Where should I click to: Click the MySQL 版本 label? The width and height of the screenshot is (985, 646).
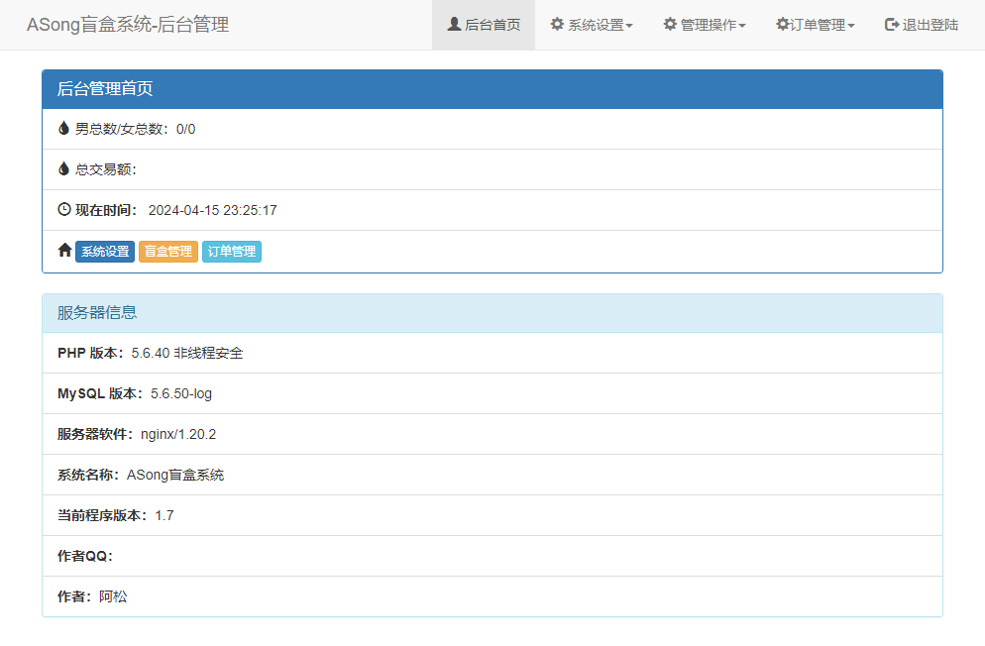[x=100, y=393]
